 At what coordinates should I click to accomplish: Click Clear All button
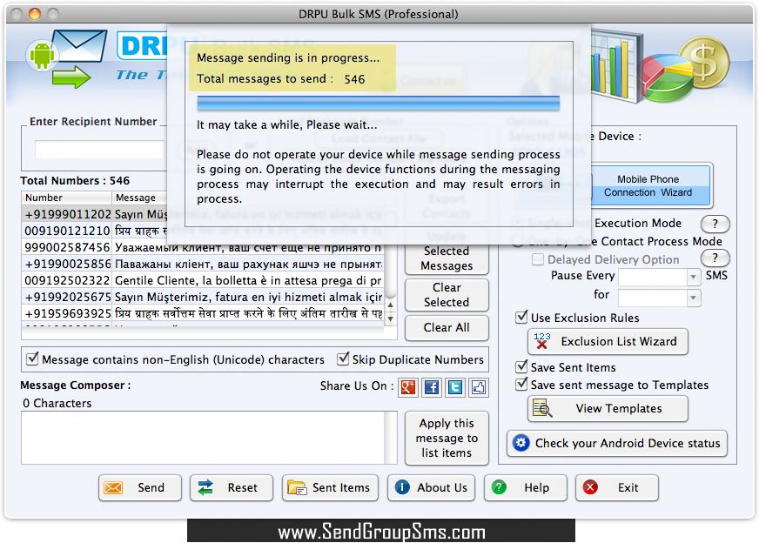(447, 328)
